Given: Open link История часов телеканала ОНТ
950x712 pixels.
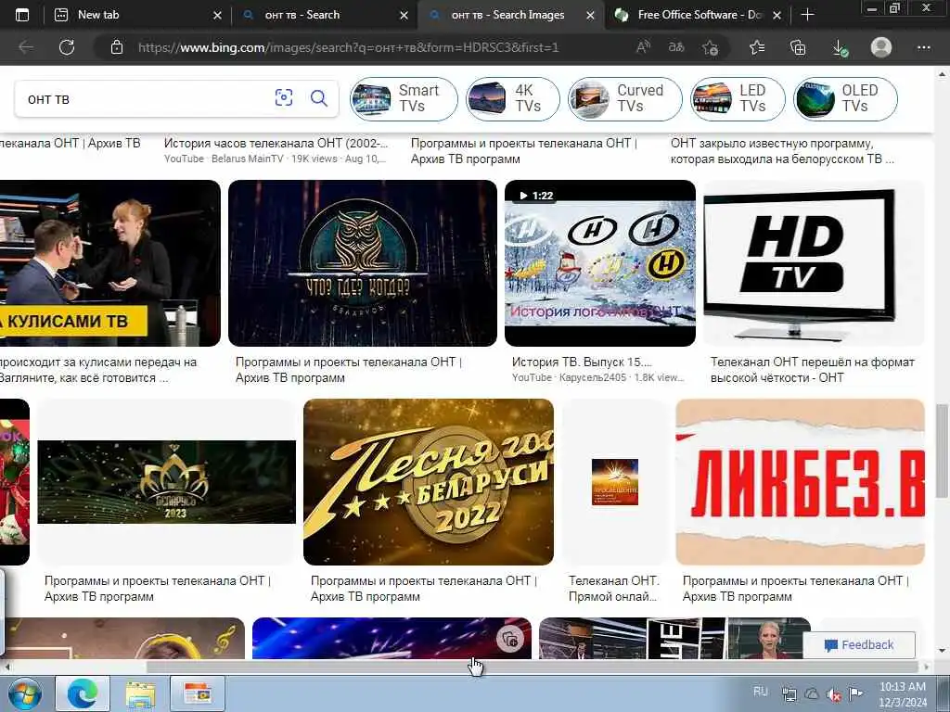Looking at the screenshot, I should pos(276,144).
